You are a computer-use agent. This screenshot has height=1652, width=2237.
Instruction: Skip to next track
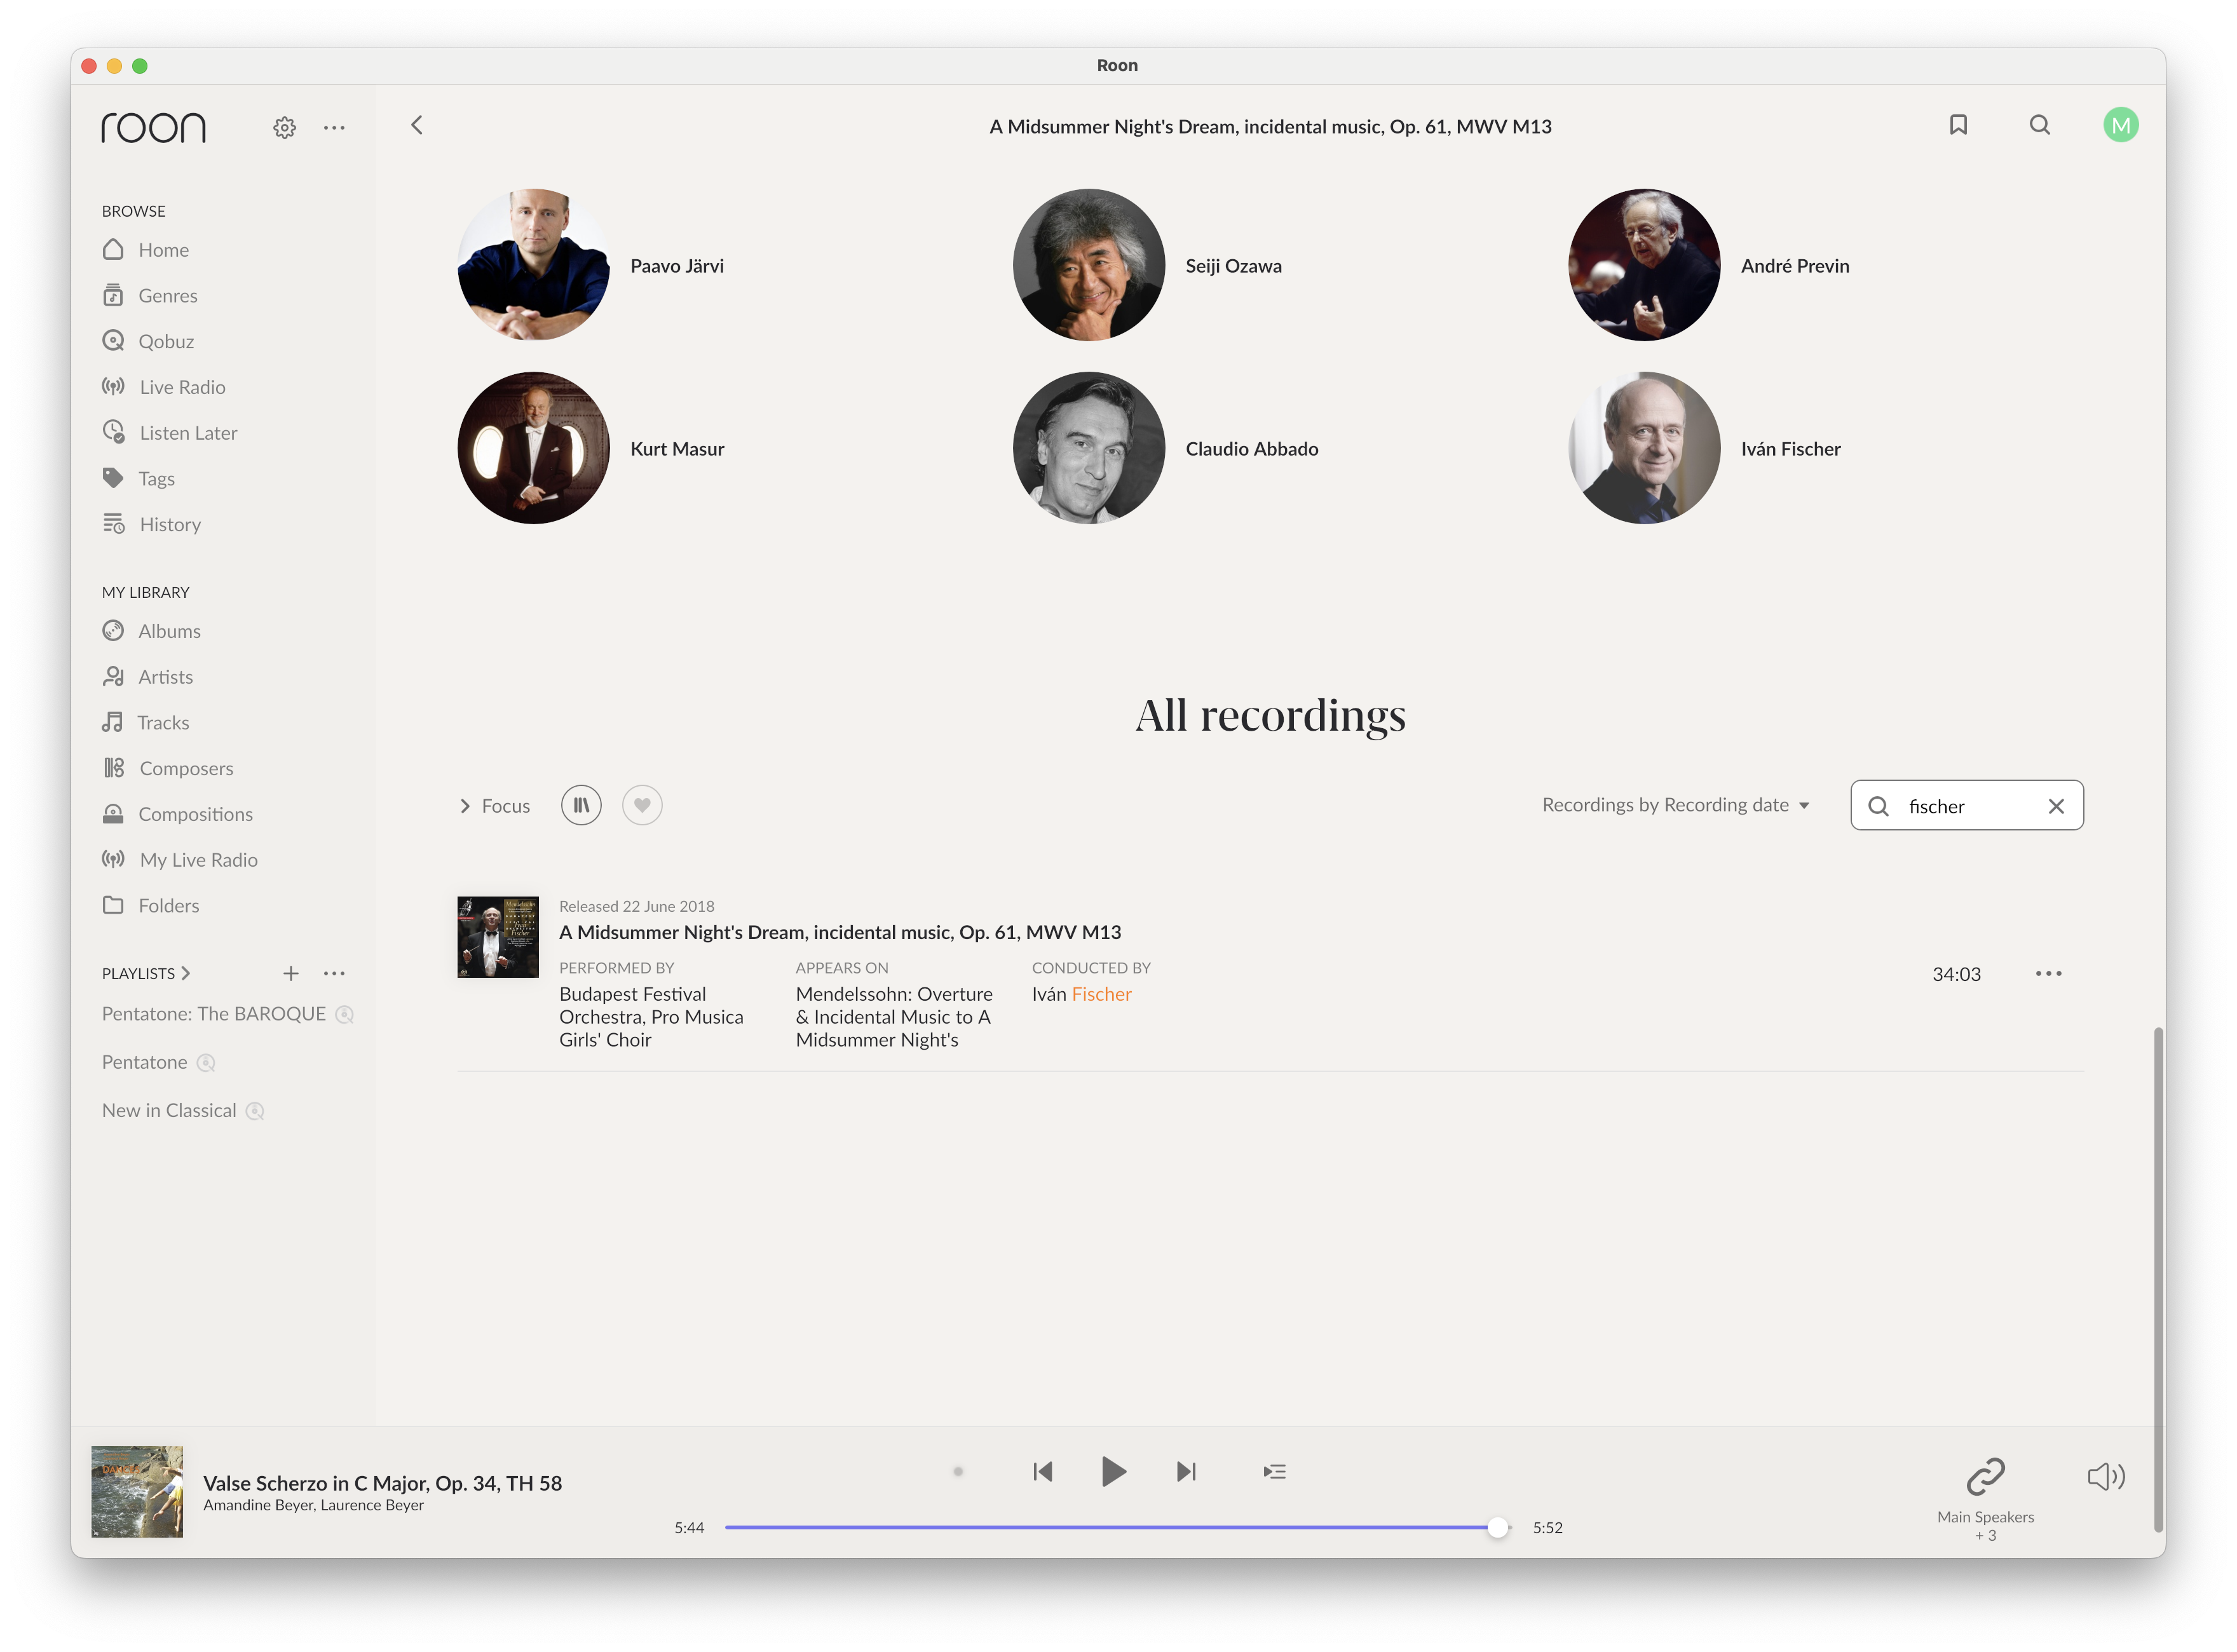point(1186,1472)
